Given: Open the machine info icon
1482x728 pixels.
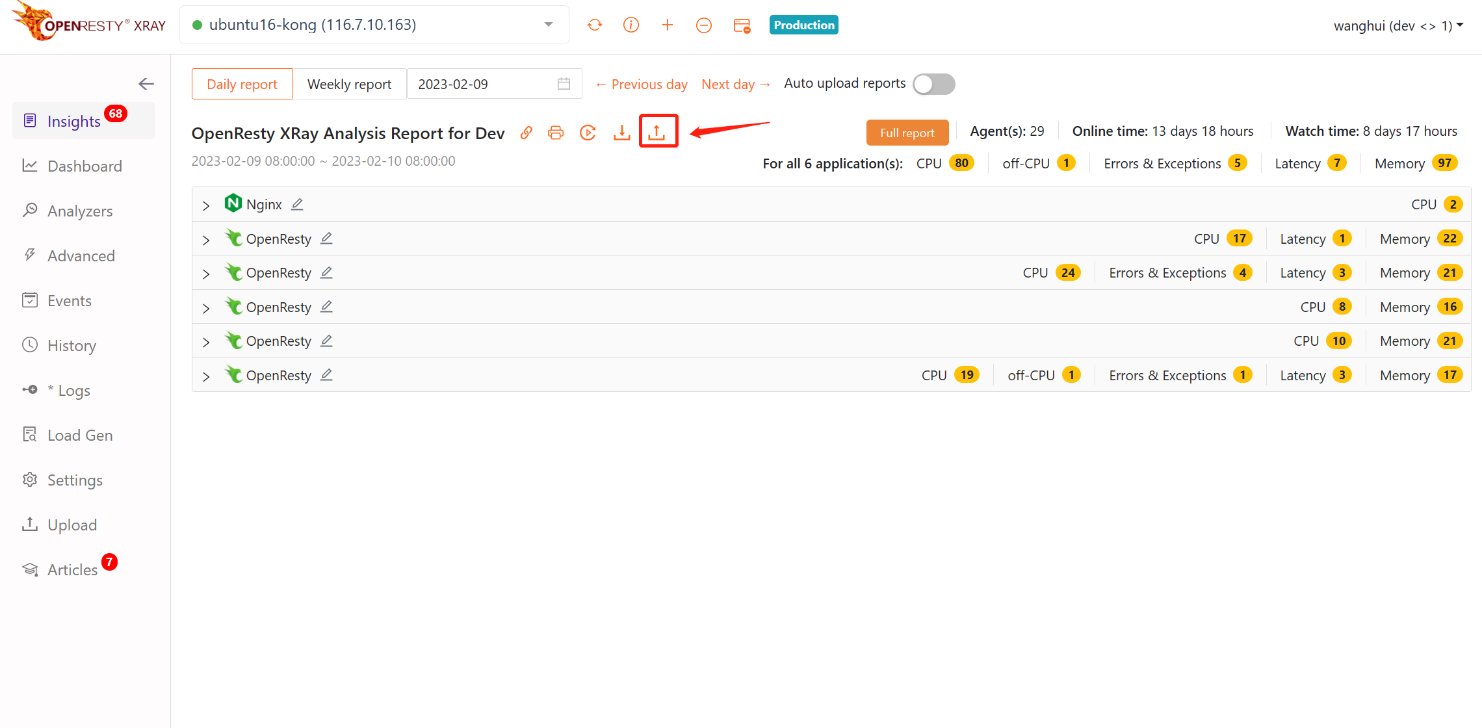Looking at the screenshot, I should tap(630, 25).
